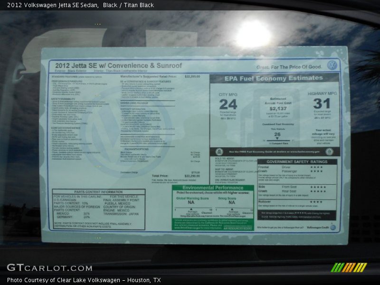Click the 'Comfort/Convenience' section heading
380x285 pixels.
click(66, 128)
